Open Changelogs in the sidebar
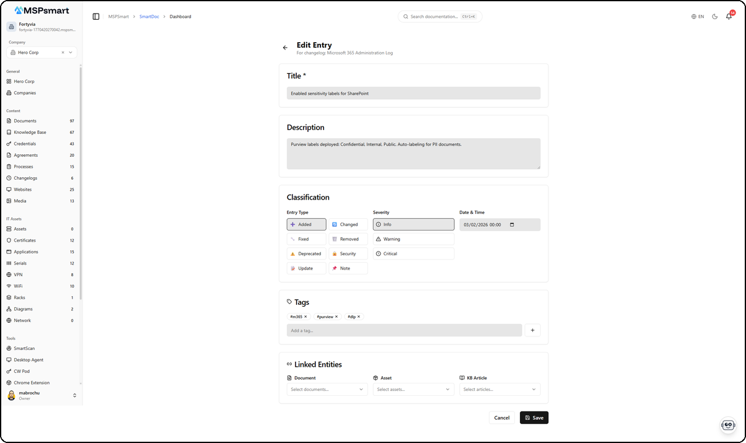Screen dimensions: 746x443 25,178
